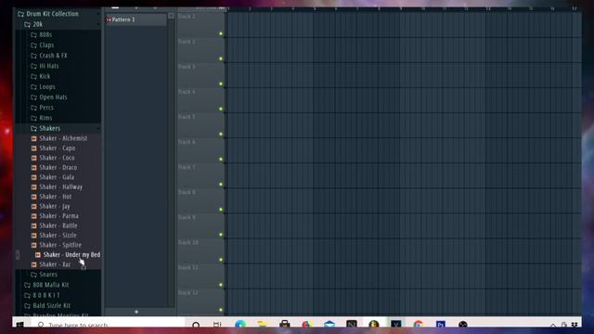Mute Track 3 with its green dot
This screenshot has width=594, height=334.
[221, 83]
